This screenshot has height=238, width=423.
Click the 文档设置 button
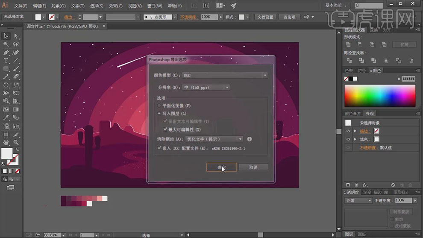(x=265, y=17)
